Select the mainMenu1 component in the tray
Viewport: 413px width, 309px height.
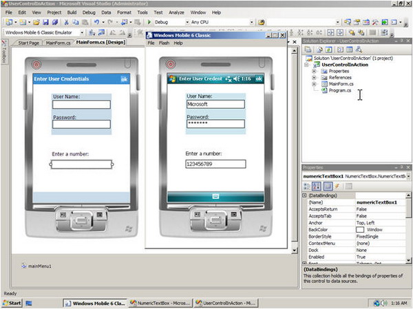coord(36,266)
